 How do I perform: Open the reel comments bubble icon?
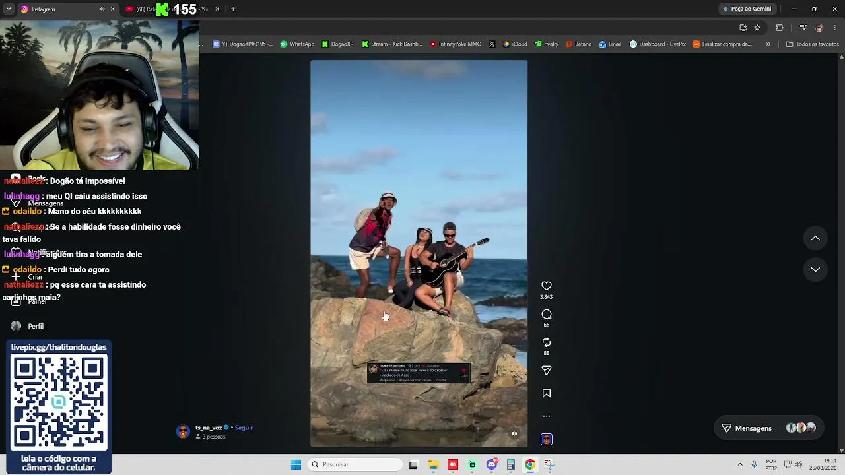547,314
